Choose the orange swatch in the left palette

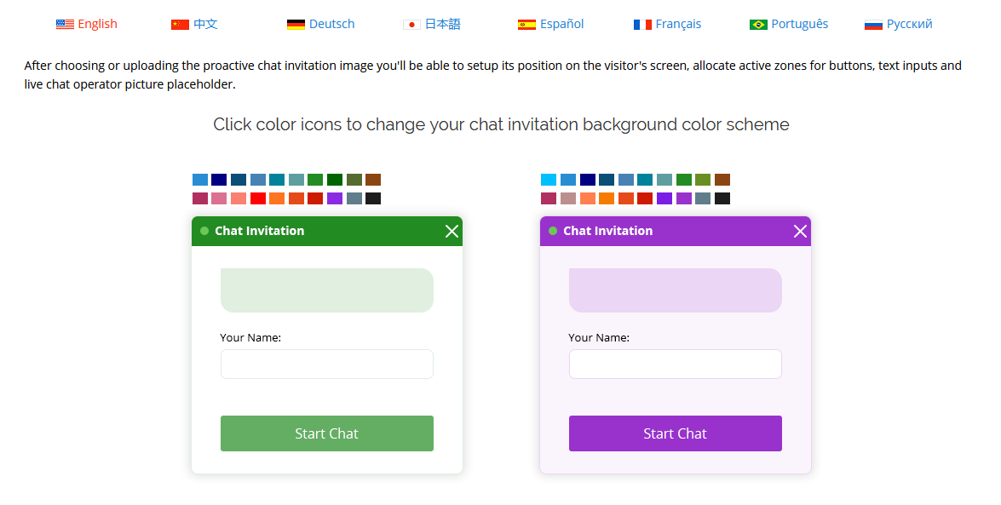[x=277, y=198]
